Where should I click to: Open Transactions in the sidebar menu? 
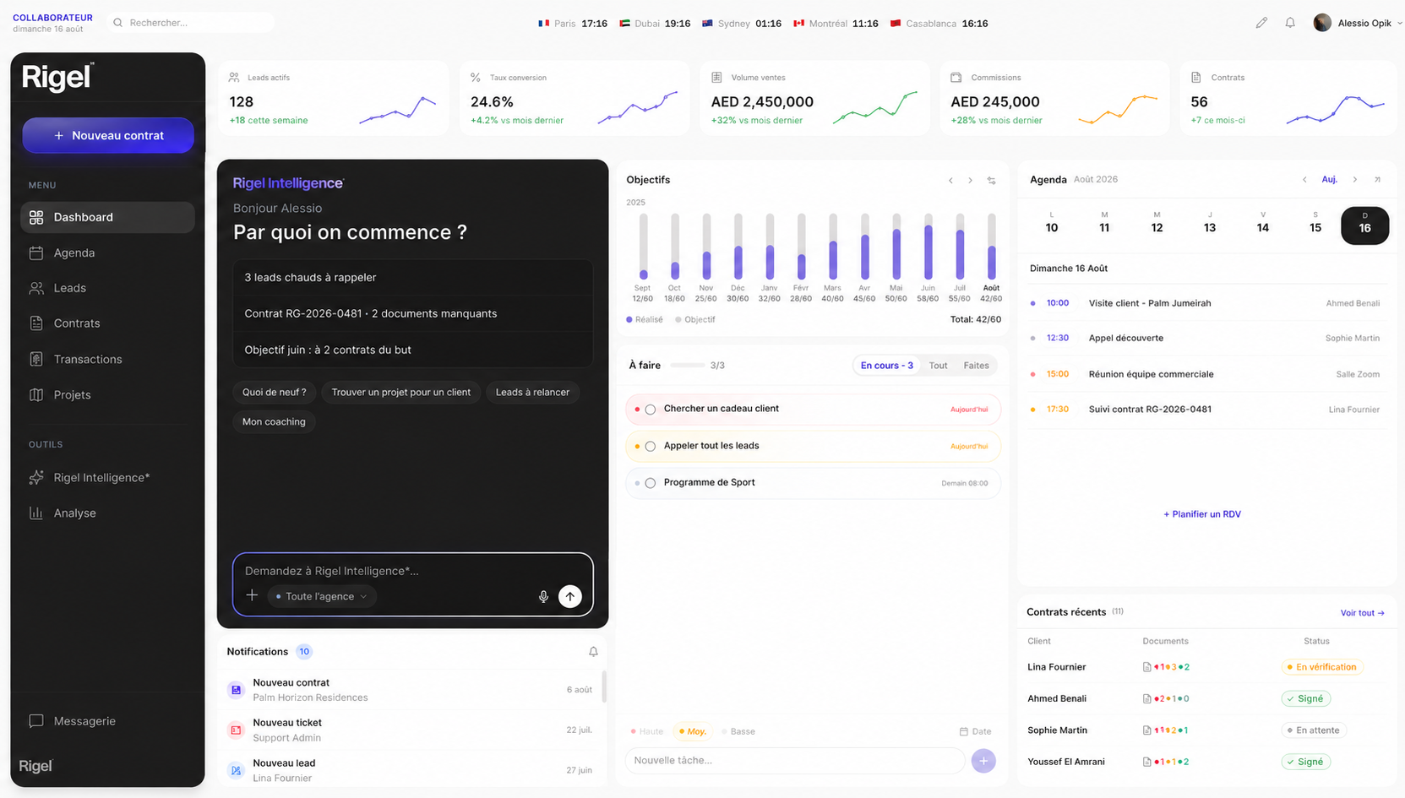[107, 359]
